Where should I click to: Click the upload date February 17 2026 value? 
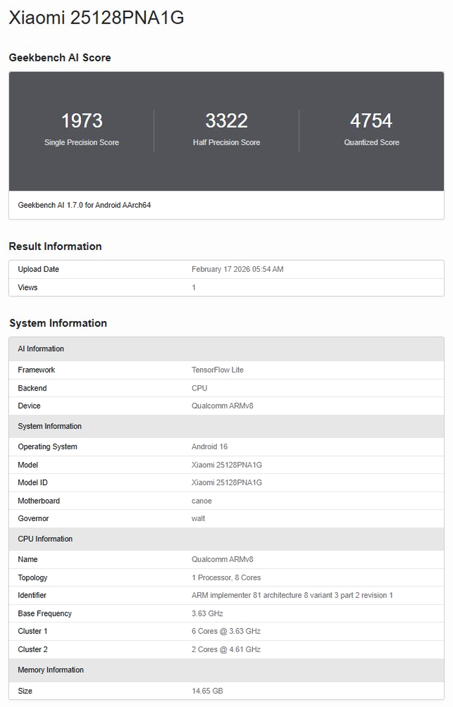237,269
